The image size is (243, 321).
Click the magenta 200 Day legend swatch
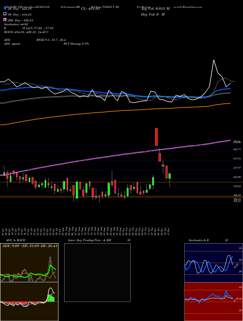(x=5, y=20)
